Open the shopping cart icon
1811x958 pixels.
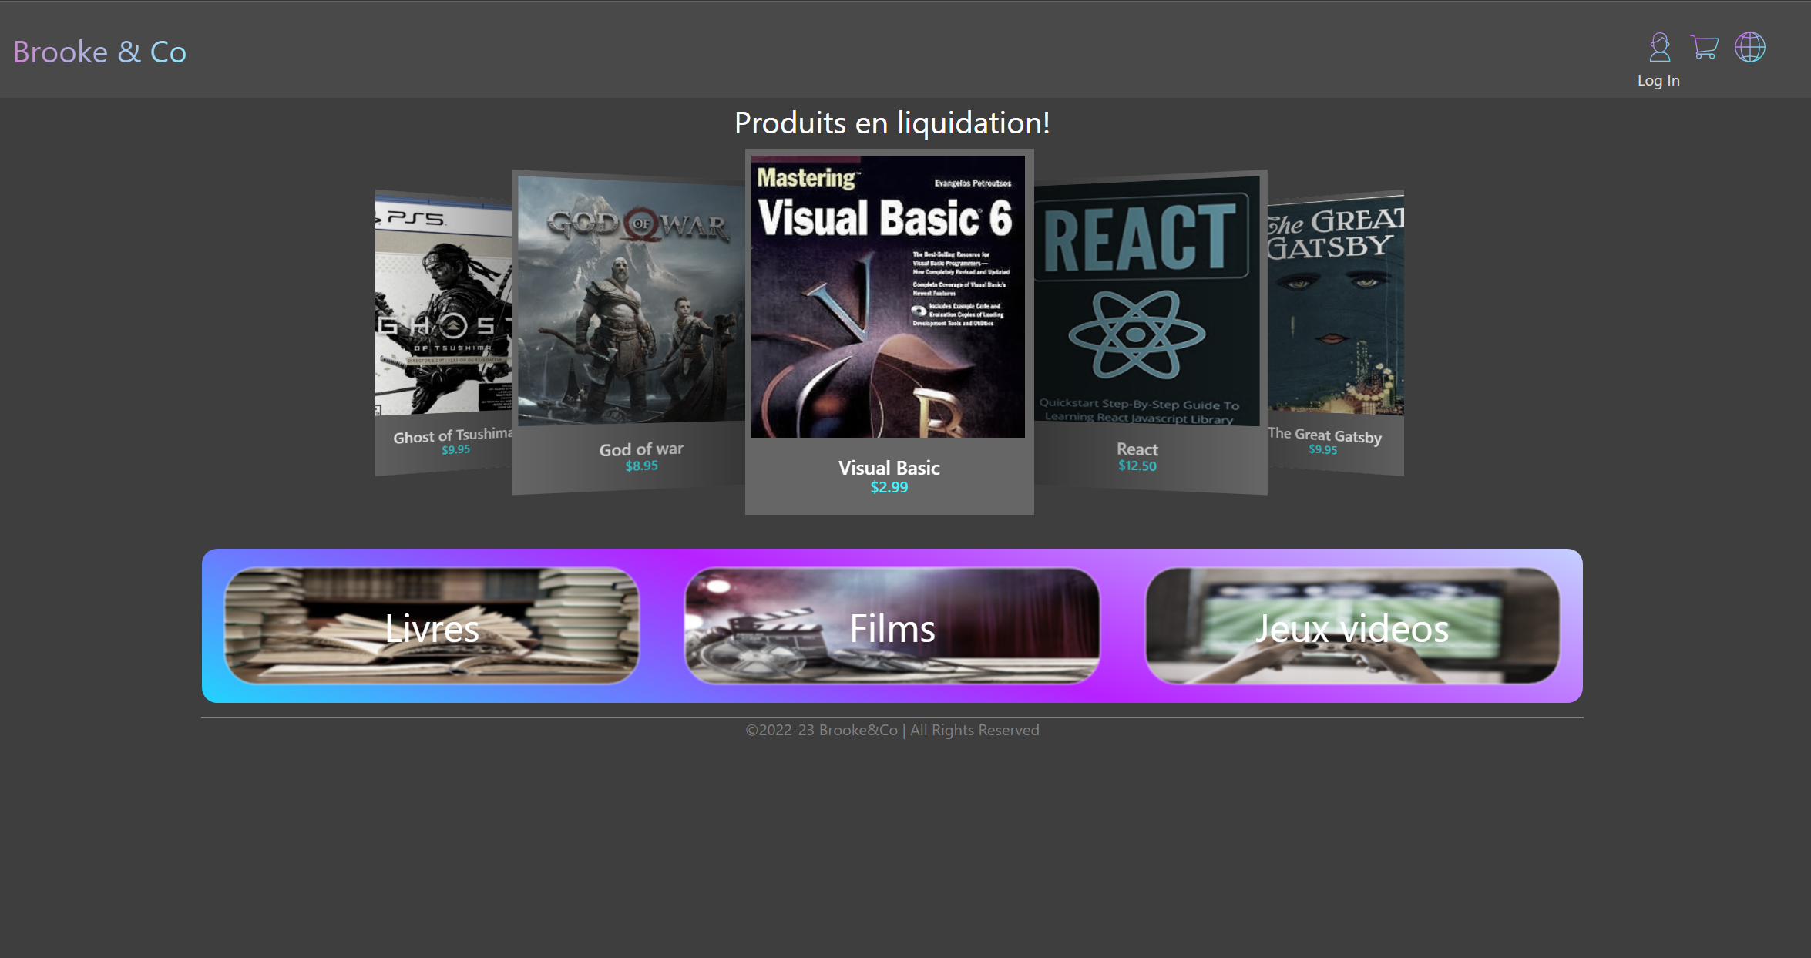pos(1704,48)
